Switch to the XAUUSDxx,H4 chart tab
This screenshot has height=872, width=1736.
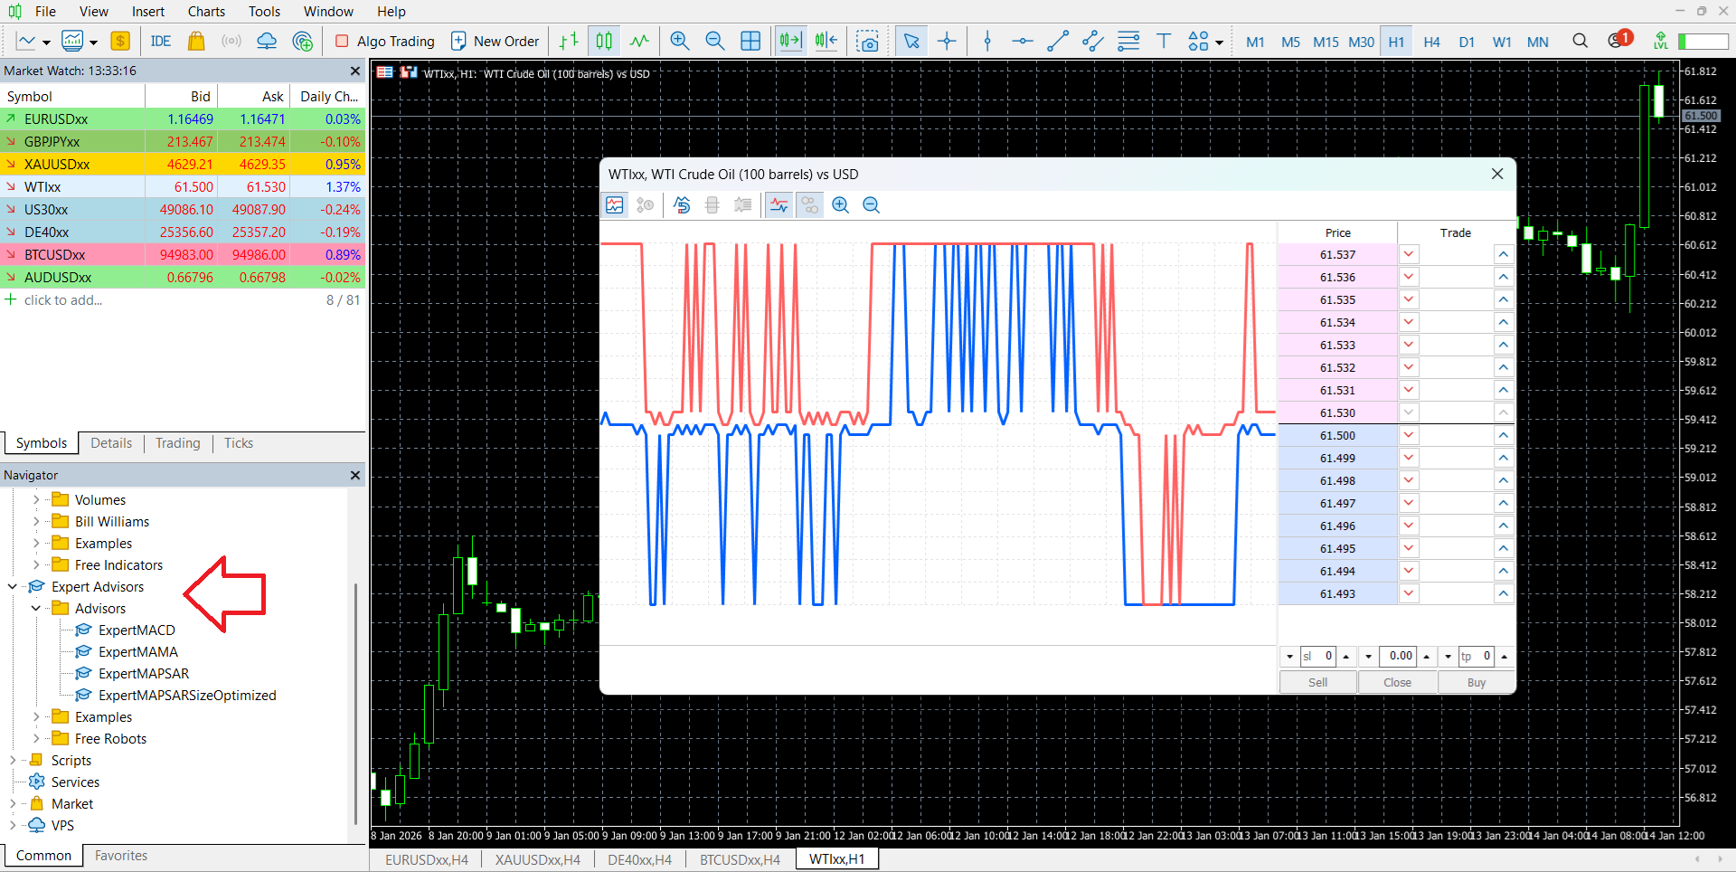coord(537,860)
